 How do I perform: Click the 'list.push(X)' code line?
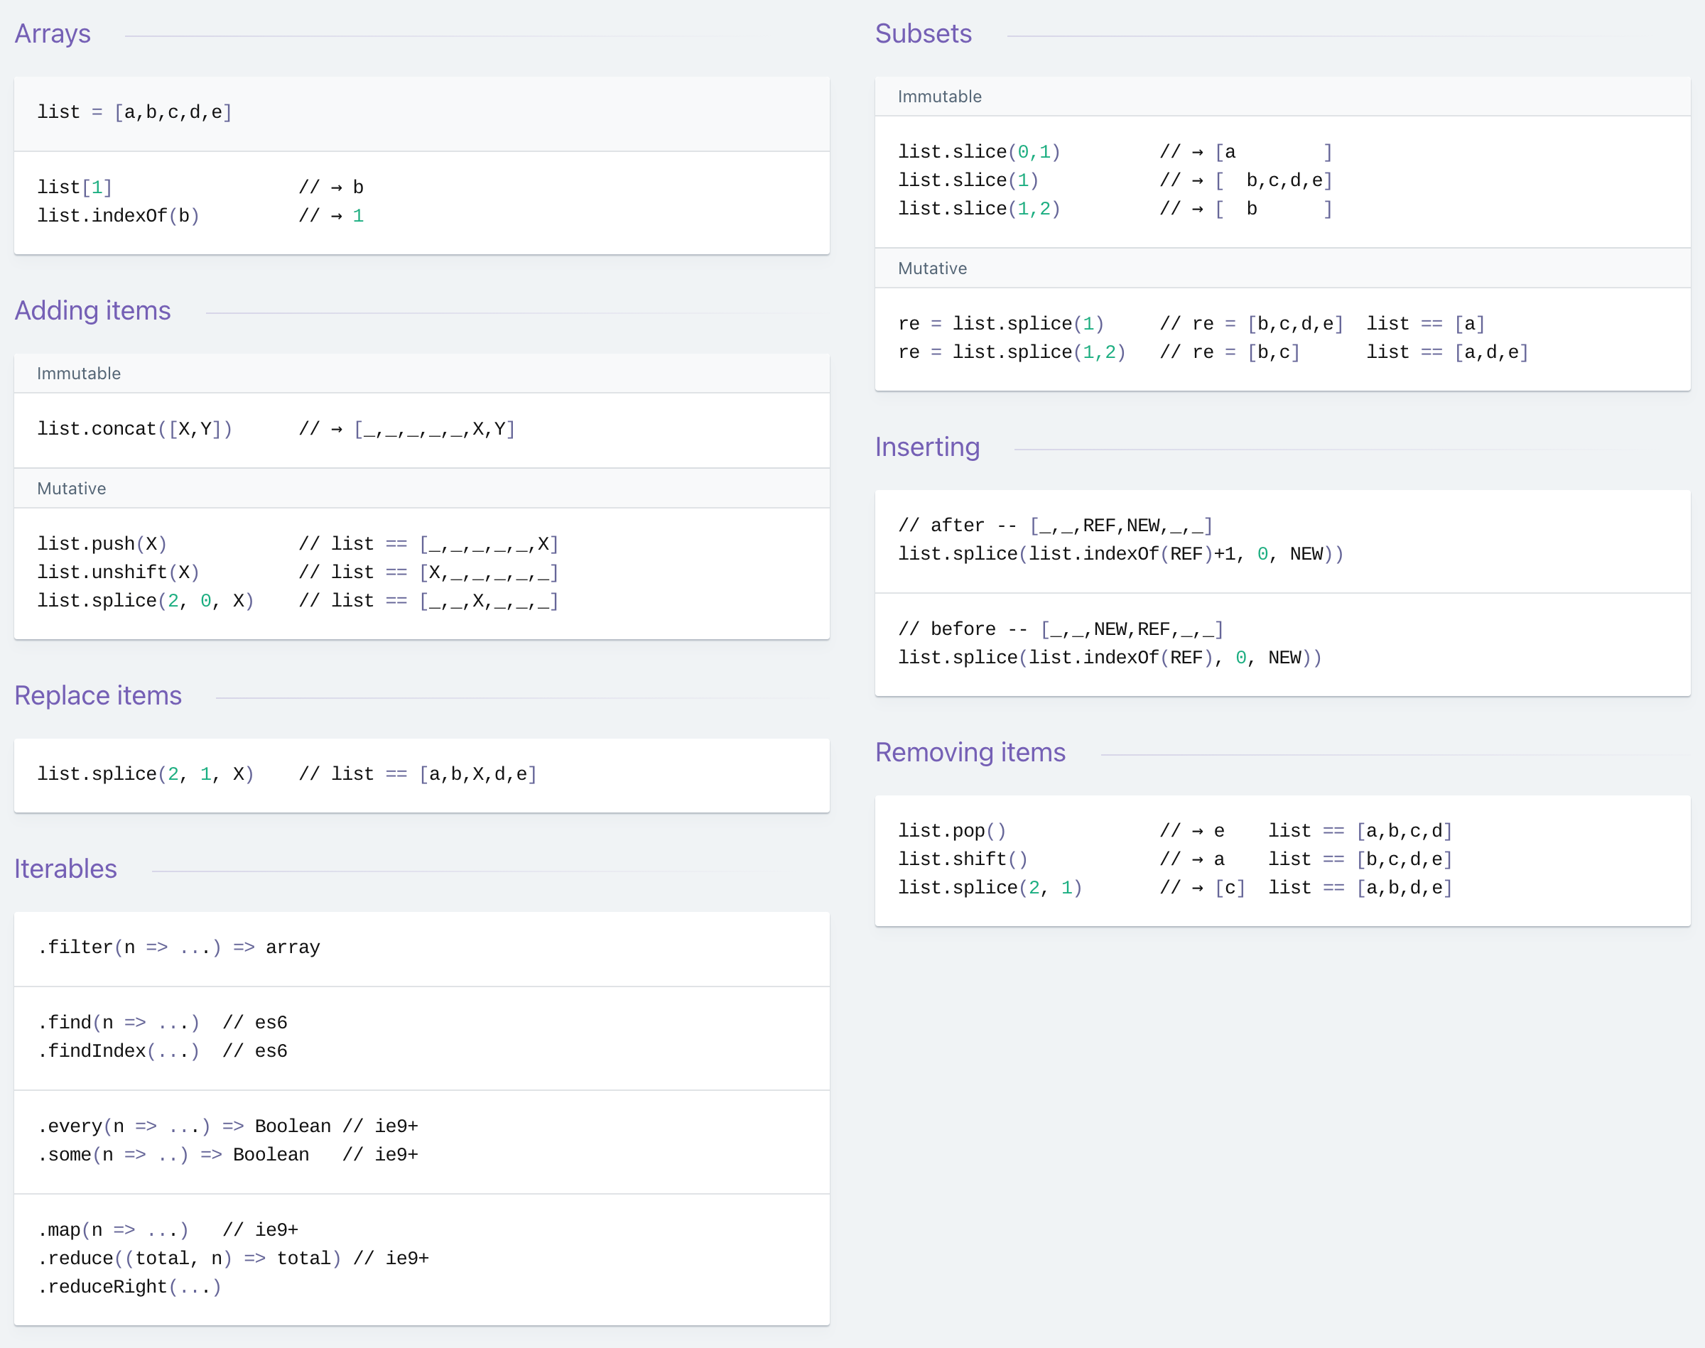298,544
